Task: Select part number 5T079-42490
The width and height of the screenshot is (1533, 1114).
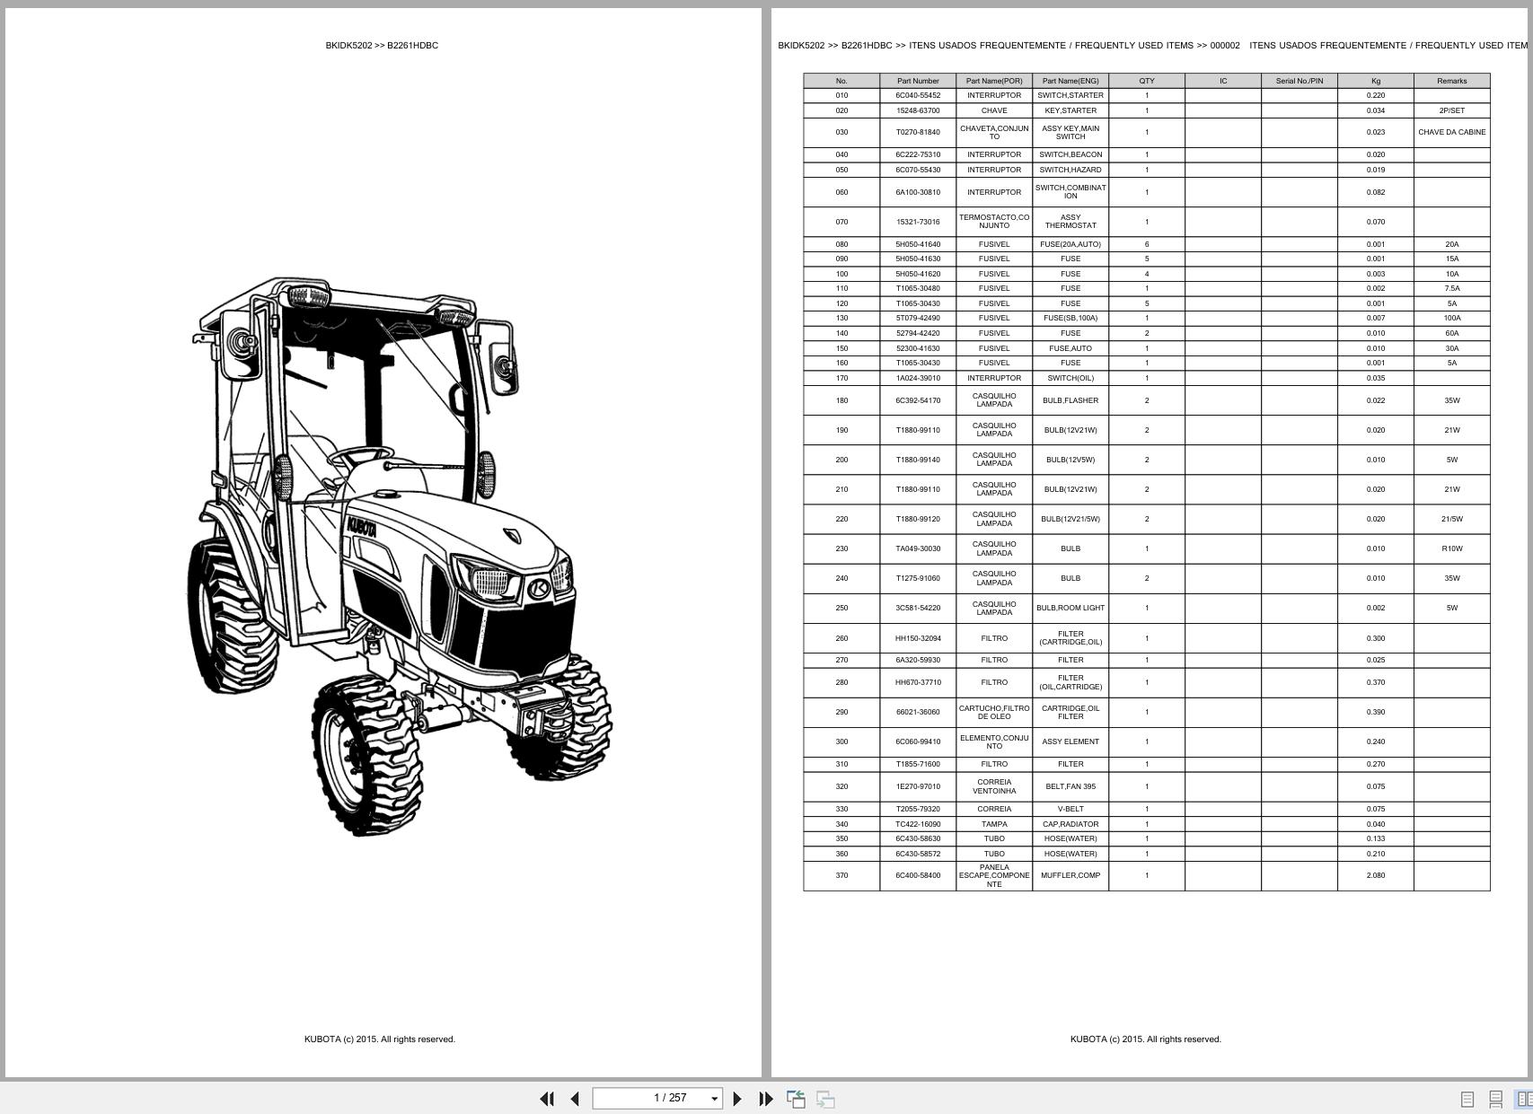Action: (918, 318)
